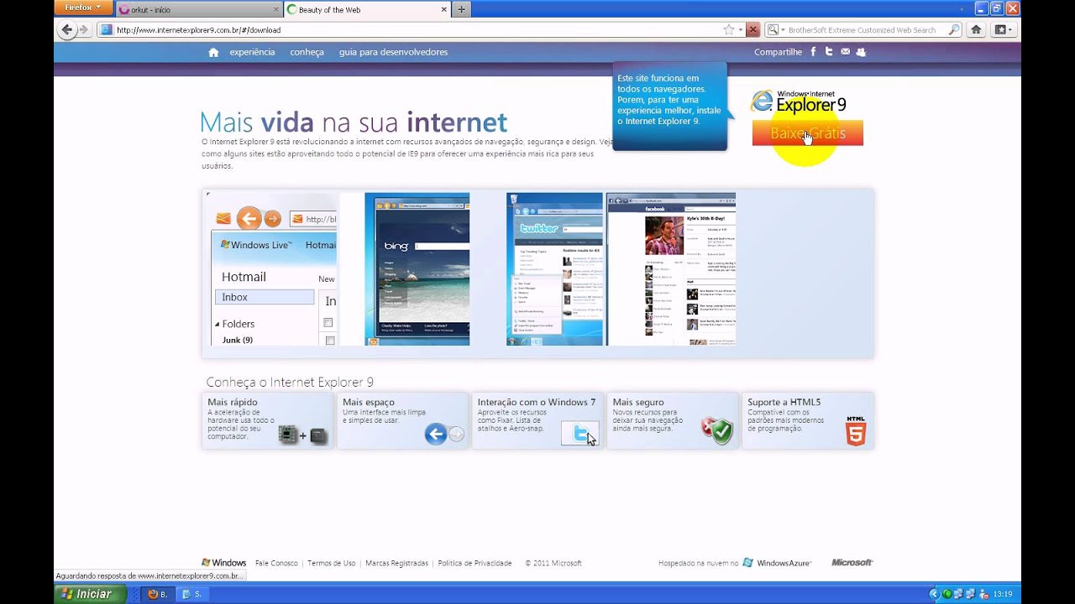Open the Política de Privacidade link

pyautogui.click(x=475, y=563)
